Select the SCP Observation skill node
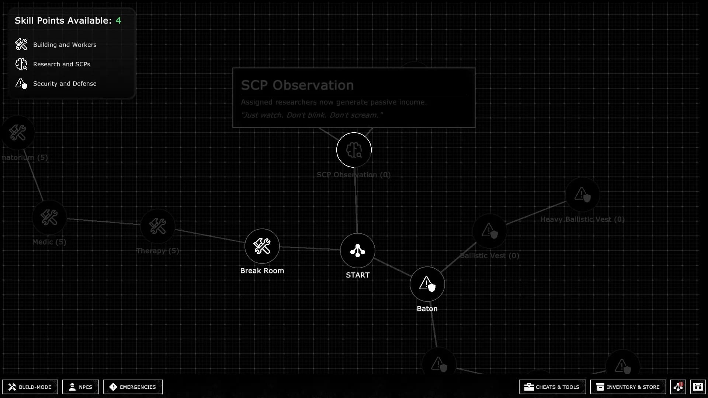 click(354, 150)
